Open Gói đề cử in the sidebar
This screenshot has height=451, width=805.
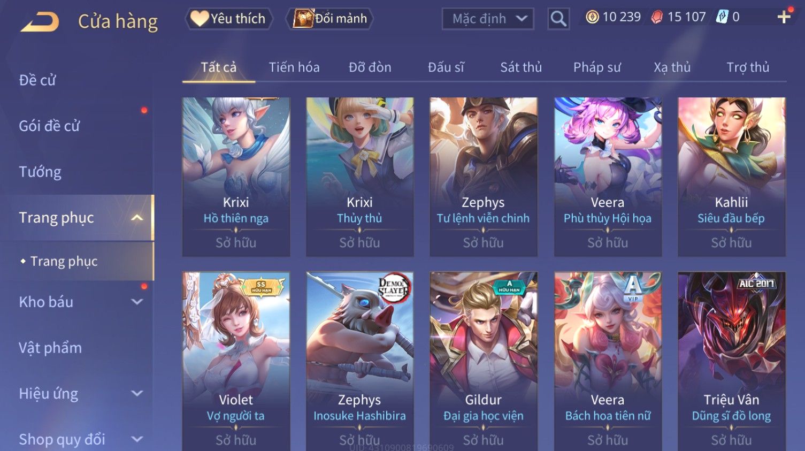[x=49, y=126]
